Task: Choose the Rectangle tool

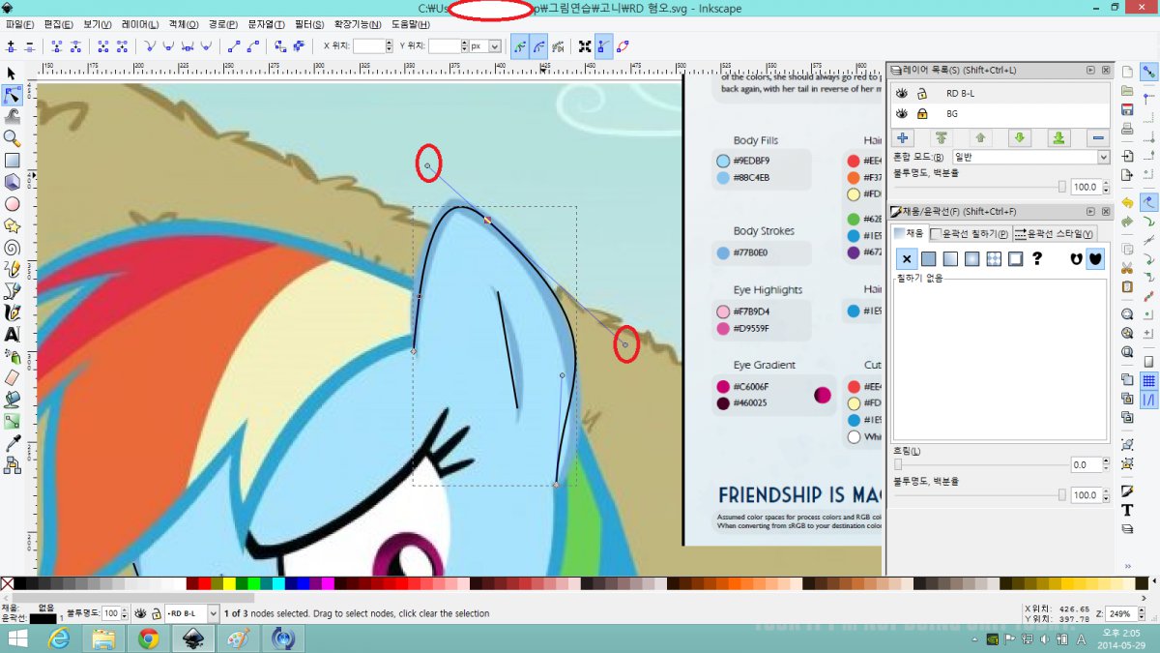Action: [12, 161]
